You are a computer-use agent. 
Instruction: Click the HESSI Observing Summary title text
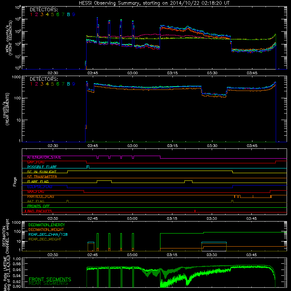(x=154, y=3)
